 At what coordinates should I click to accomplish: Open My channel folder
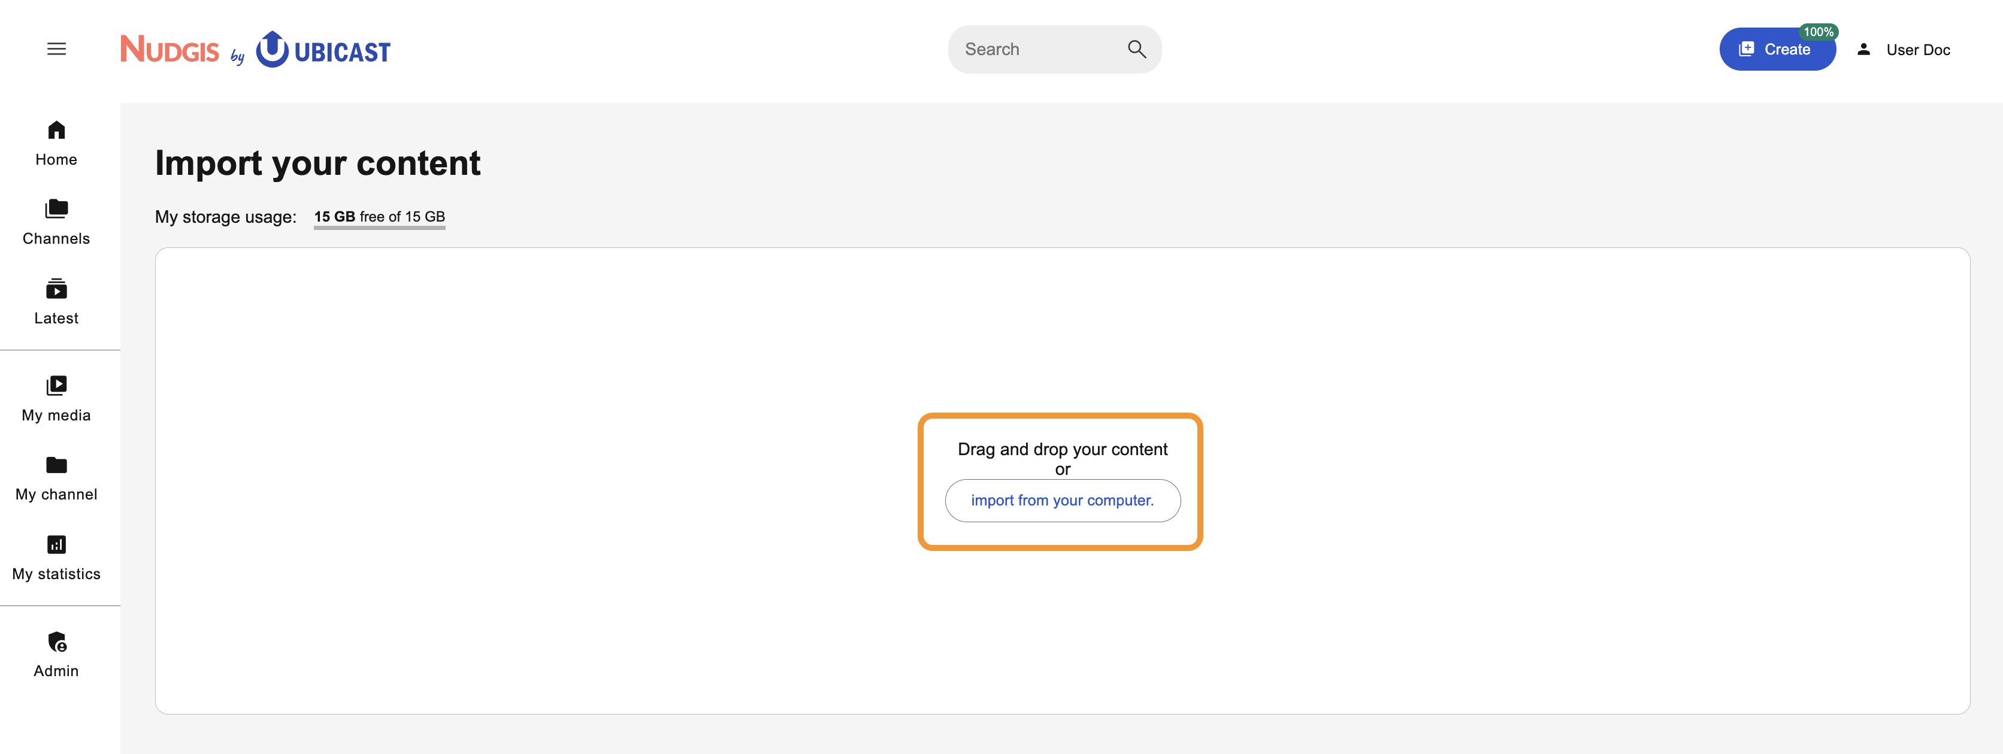(x=56, y=479)
